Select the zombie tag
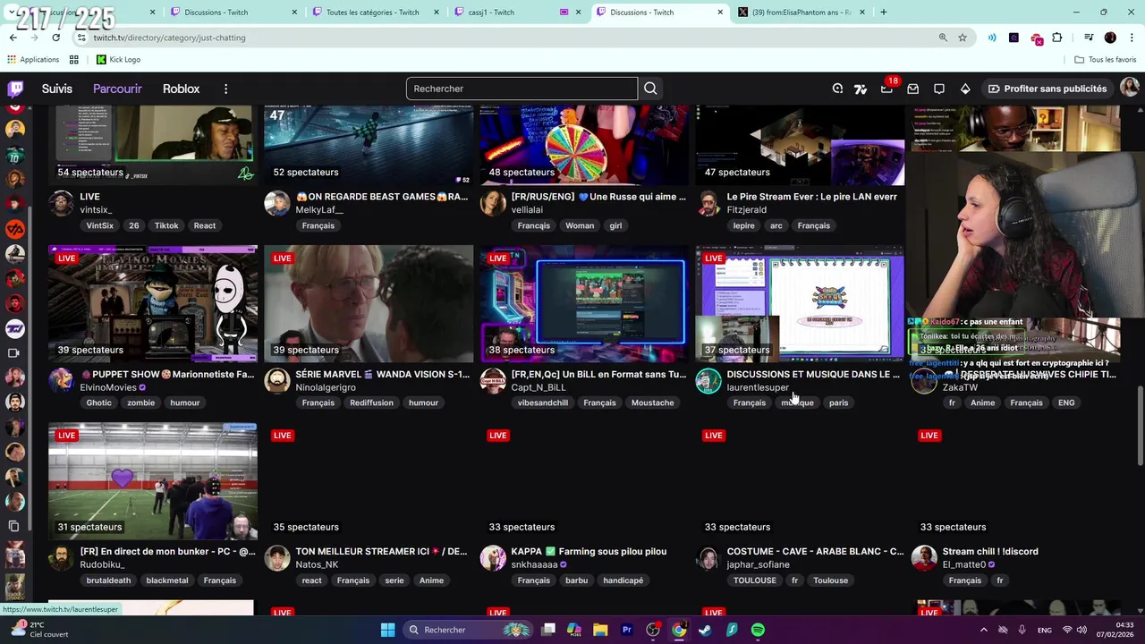Image resolution: width=1145 pixels, height=644 pixels. tap(140, 402)
